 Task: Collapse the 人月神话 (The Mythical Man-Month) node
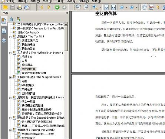(10, 53)
